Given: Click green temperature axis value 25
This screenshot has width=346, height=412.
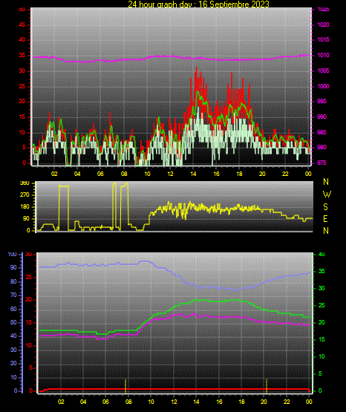Looking at the screenshot, I should (321, 305).
